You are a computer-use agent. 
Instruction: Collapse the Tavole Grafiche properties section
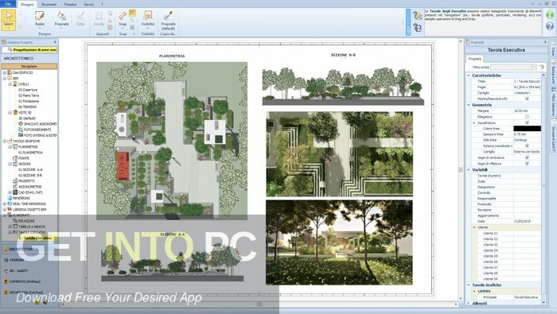pyautogui.click(x=469, y=285)
